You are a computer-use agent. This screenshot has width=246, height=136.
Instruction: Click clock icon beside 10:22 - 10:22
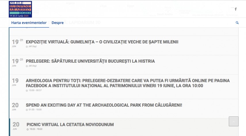pyautogui.click(x=28, y=129)
